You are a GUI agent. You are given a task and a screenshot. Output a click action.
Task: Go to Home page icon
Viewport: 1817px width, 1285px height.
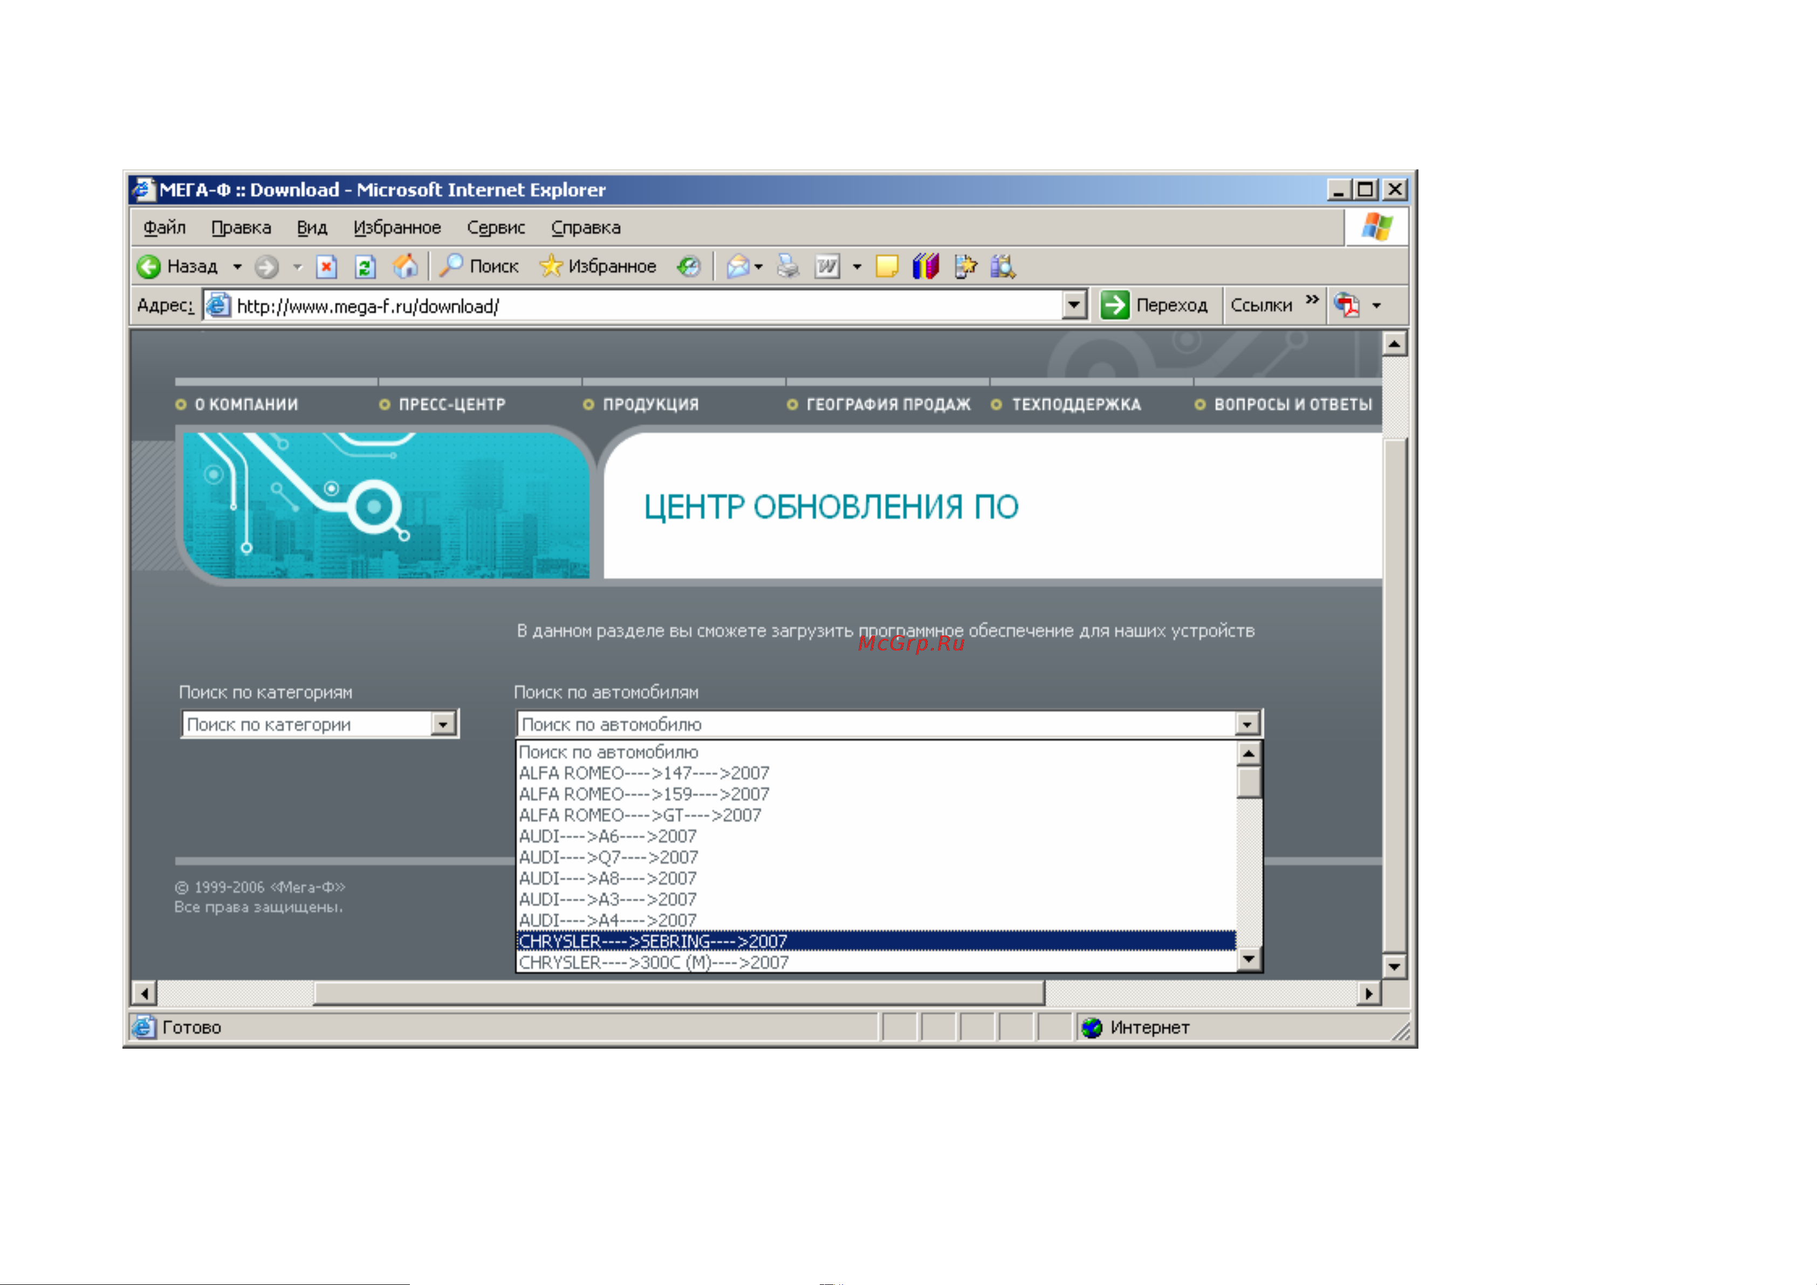405,266
